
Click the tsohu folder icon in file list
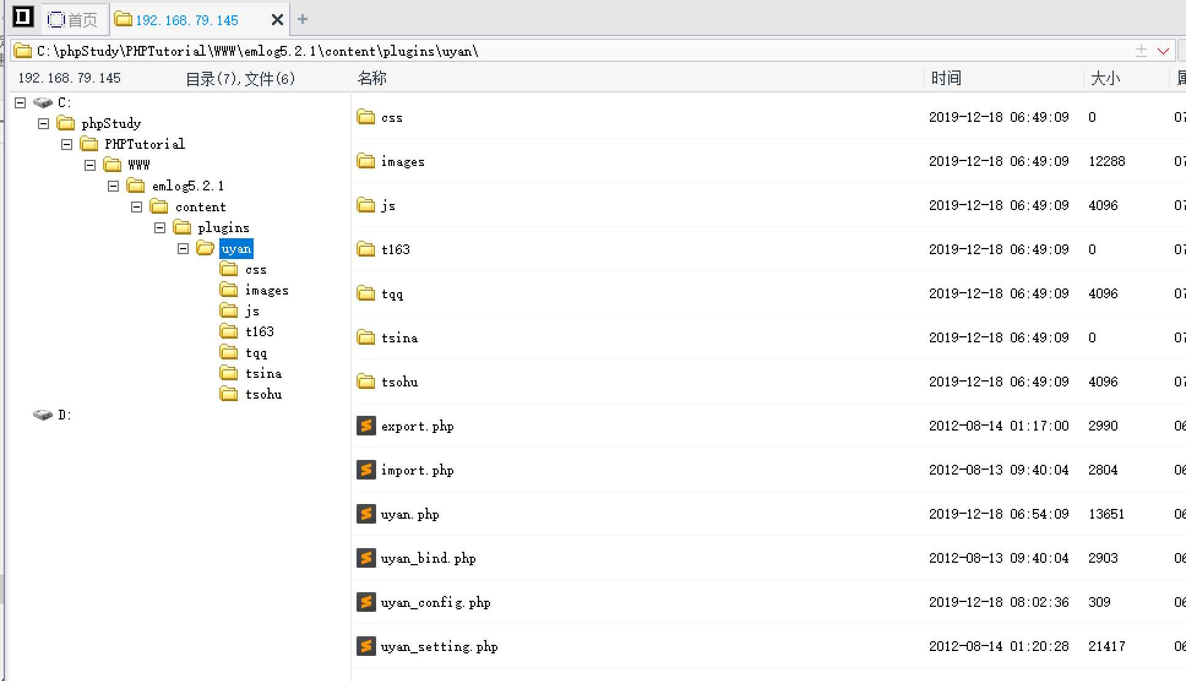(366, 382)
